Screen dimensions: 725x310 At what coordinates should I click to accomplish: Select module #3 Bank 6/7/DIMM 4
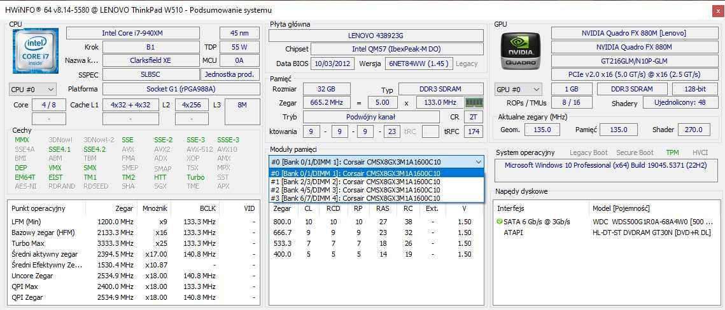click(376, 198)
